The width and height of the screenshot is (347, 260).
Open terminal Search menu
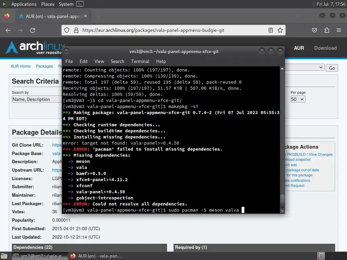point(117,62)
